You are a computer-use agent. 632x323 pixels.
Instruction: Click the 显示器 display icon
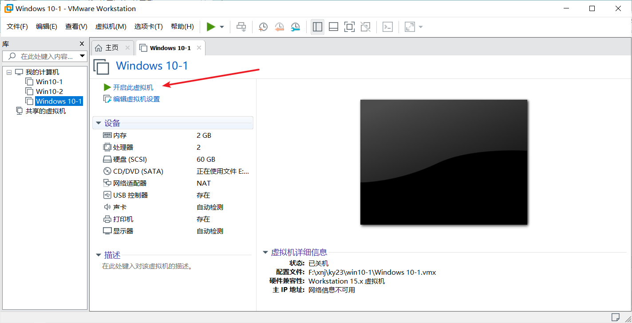pos(107,231)
